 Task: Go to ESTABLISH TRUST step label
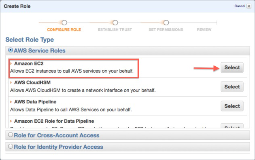tap(115, 29)
